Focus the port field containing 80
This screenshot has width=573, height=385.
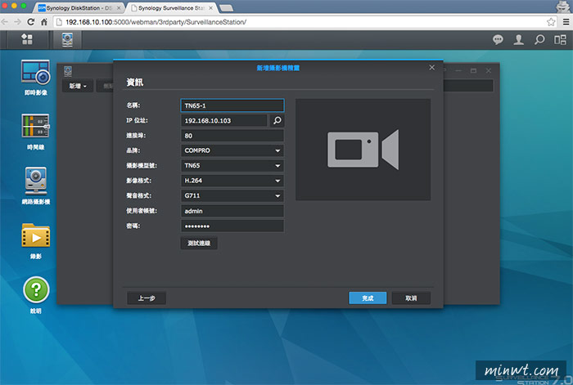click(232, 136)
